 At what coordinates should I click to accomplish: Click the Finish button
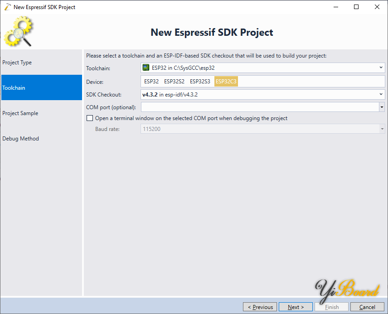click(332, 307)
